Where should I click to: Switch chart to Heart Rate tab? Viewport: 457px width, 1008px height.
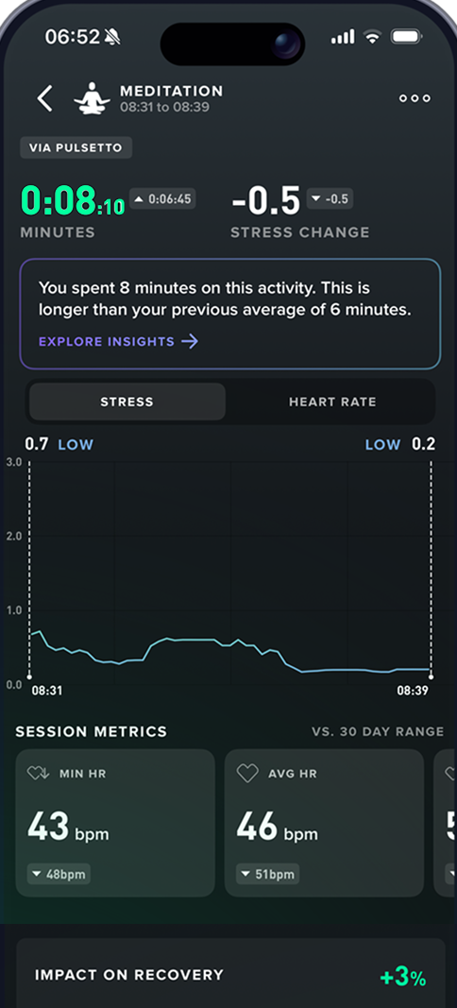(x=332, y=401)
